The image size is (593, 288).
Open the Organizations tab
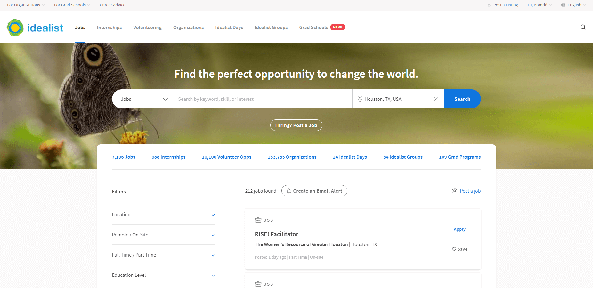coord(188,28)
